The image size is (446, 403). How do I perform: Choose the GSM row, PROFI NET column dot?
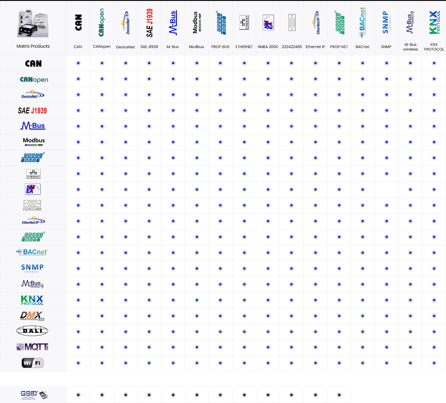[339, 395]
